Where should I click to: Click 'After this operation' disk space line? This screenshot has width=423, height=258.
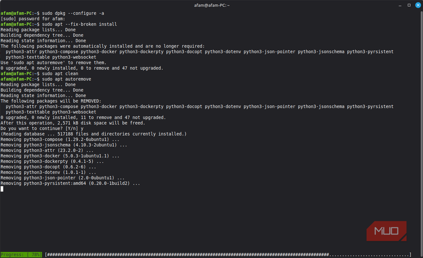(x=73, y=123)
